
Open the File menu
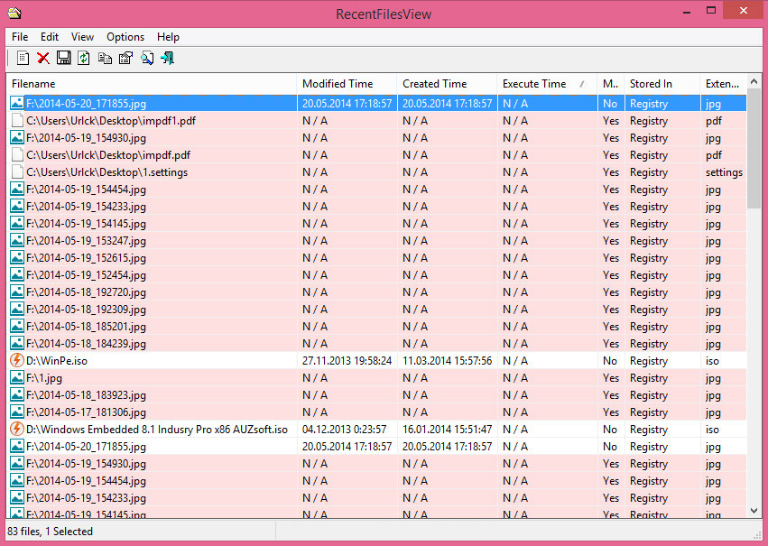[20, 37]
